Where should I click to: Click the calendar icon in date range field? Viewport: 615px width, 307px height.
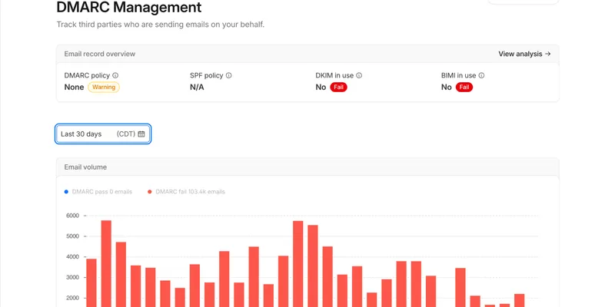click(141, 134)
